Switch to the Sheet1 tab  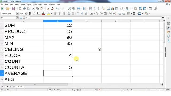point(20,87)
